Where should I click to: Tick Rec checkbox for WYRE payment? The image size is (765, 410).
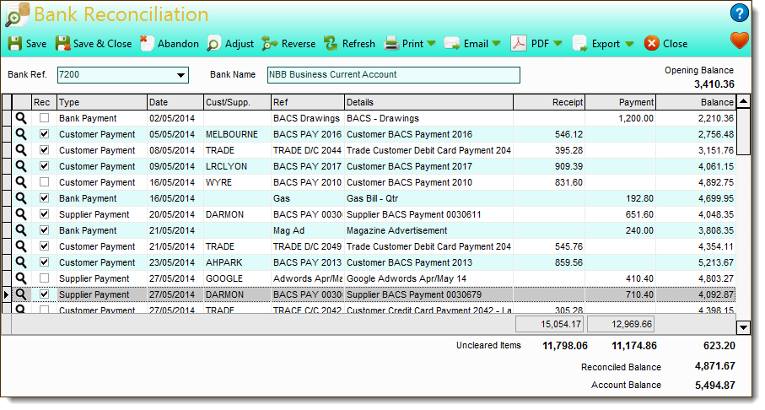click(x=45, y=182)
